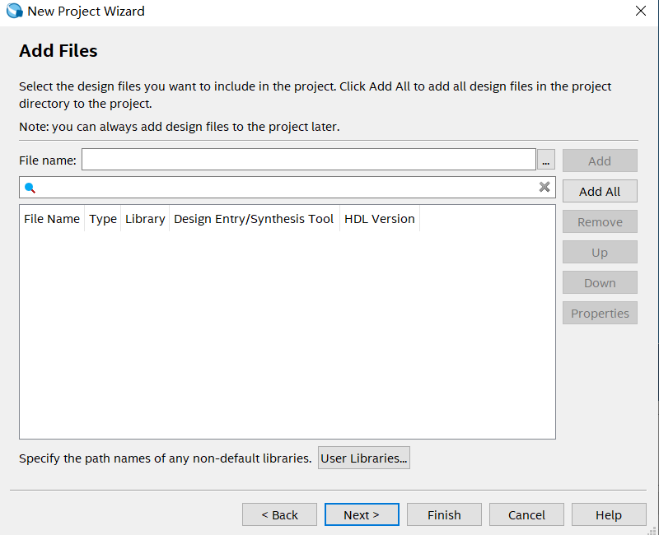Click the magnifier search icon
This screenshot has height=535, width=659.
[30, 188]
